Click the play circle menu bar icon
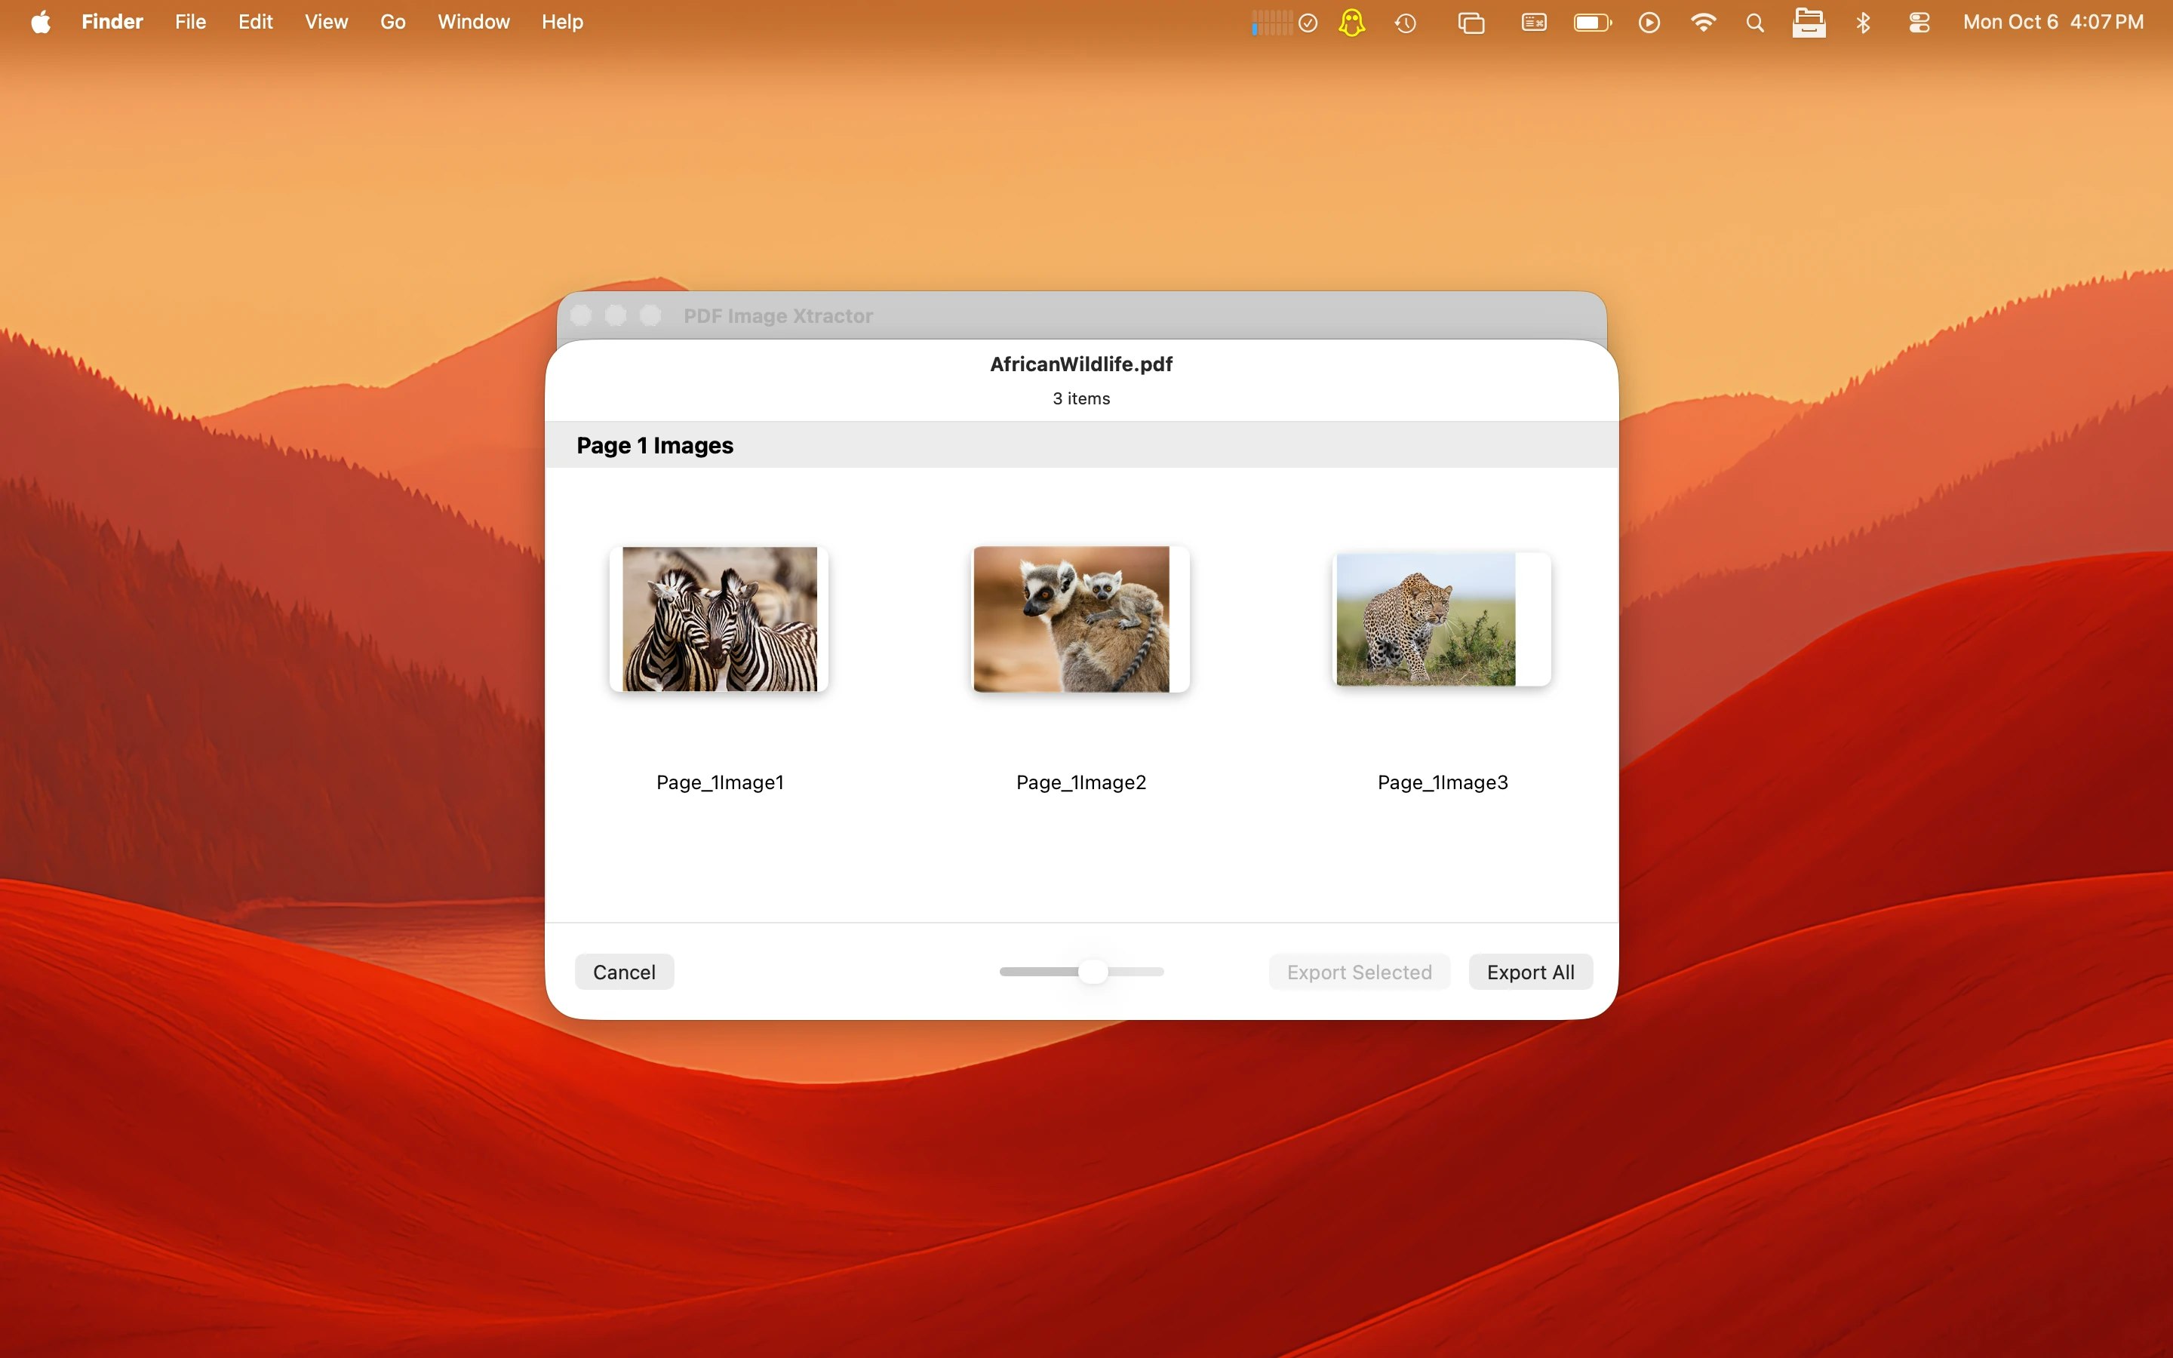 [1649, 23]
